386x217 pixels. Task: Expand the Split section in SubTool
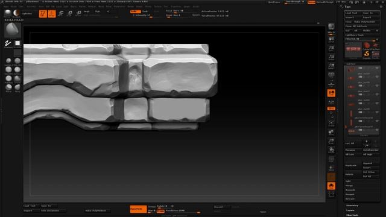tap(348, 181)
